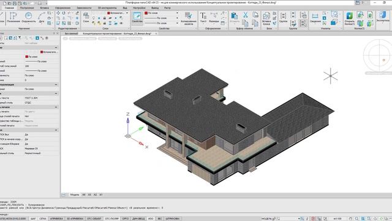Select the Erase tool in Редактирование group

[x=77, y=13]
